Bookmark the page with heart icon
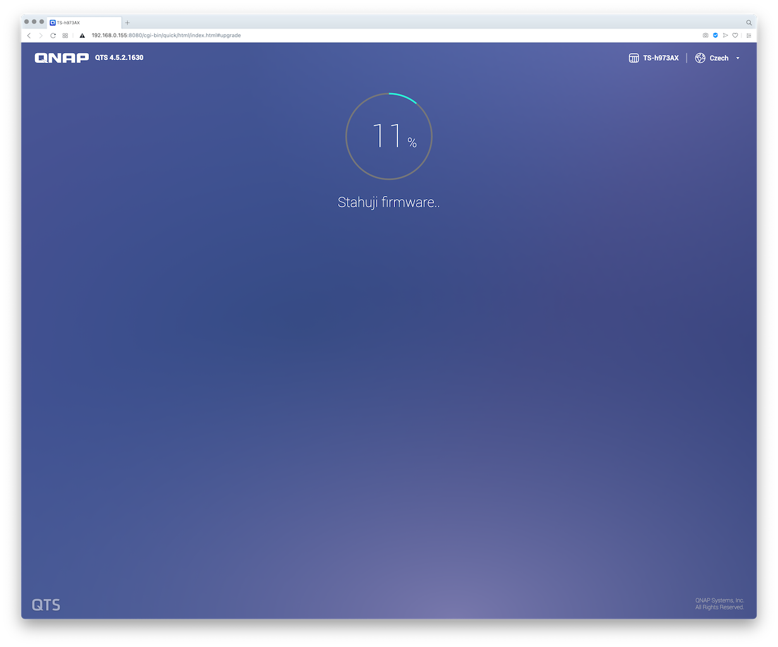Screen dimensions: 778x647 point(735,35)
